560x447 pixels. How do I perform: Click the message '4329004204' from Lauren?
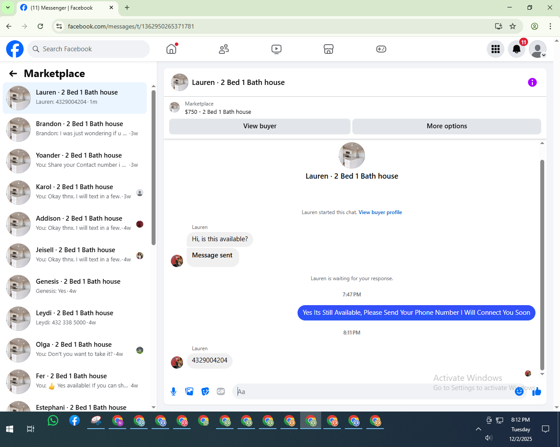(x=209, y=360)
